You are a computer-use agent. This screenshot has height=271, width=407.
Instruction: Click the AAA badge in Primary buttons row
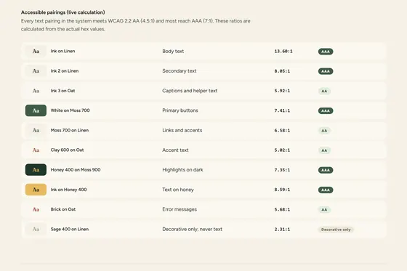(326, 111)
